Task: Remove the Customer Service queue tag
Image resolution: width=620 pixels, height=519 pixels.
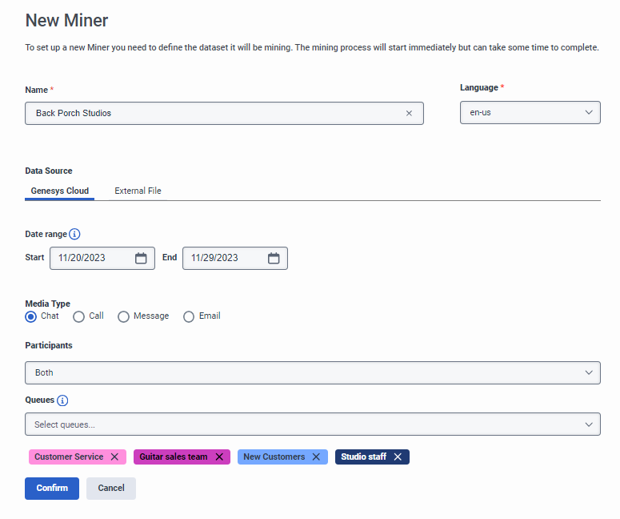Action: click(114, 457)
